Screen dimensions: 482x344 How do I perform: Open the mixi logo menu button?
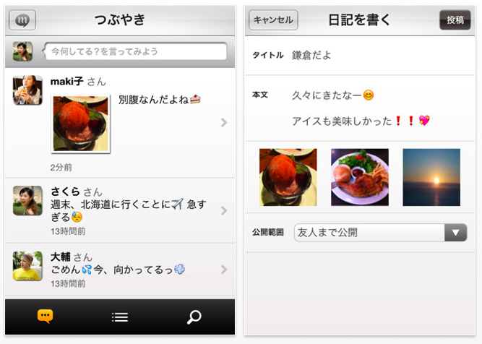[x=22, y=20]
